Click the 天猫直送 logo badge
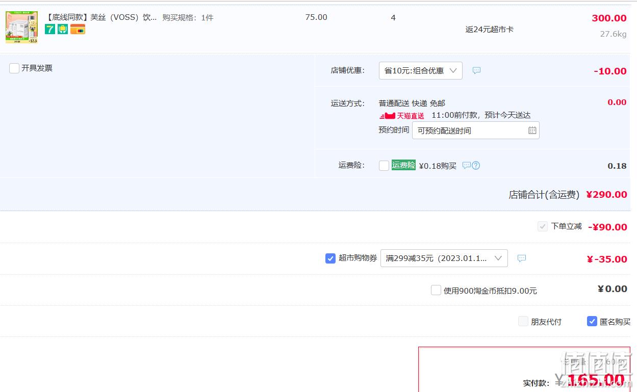The height and width of the screenshot is (392, 637). click(401, 116)
